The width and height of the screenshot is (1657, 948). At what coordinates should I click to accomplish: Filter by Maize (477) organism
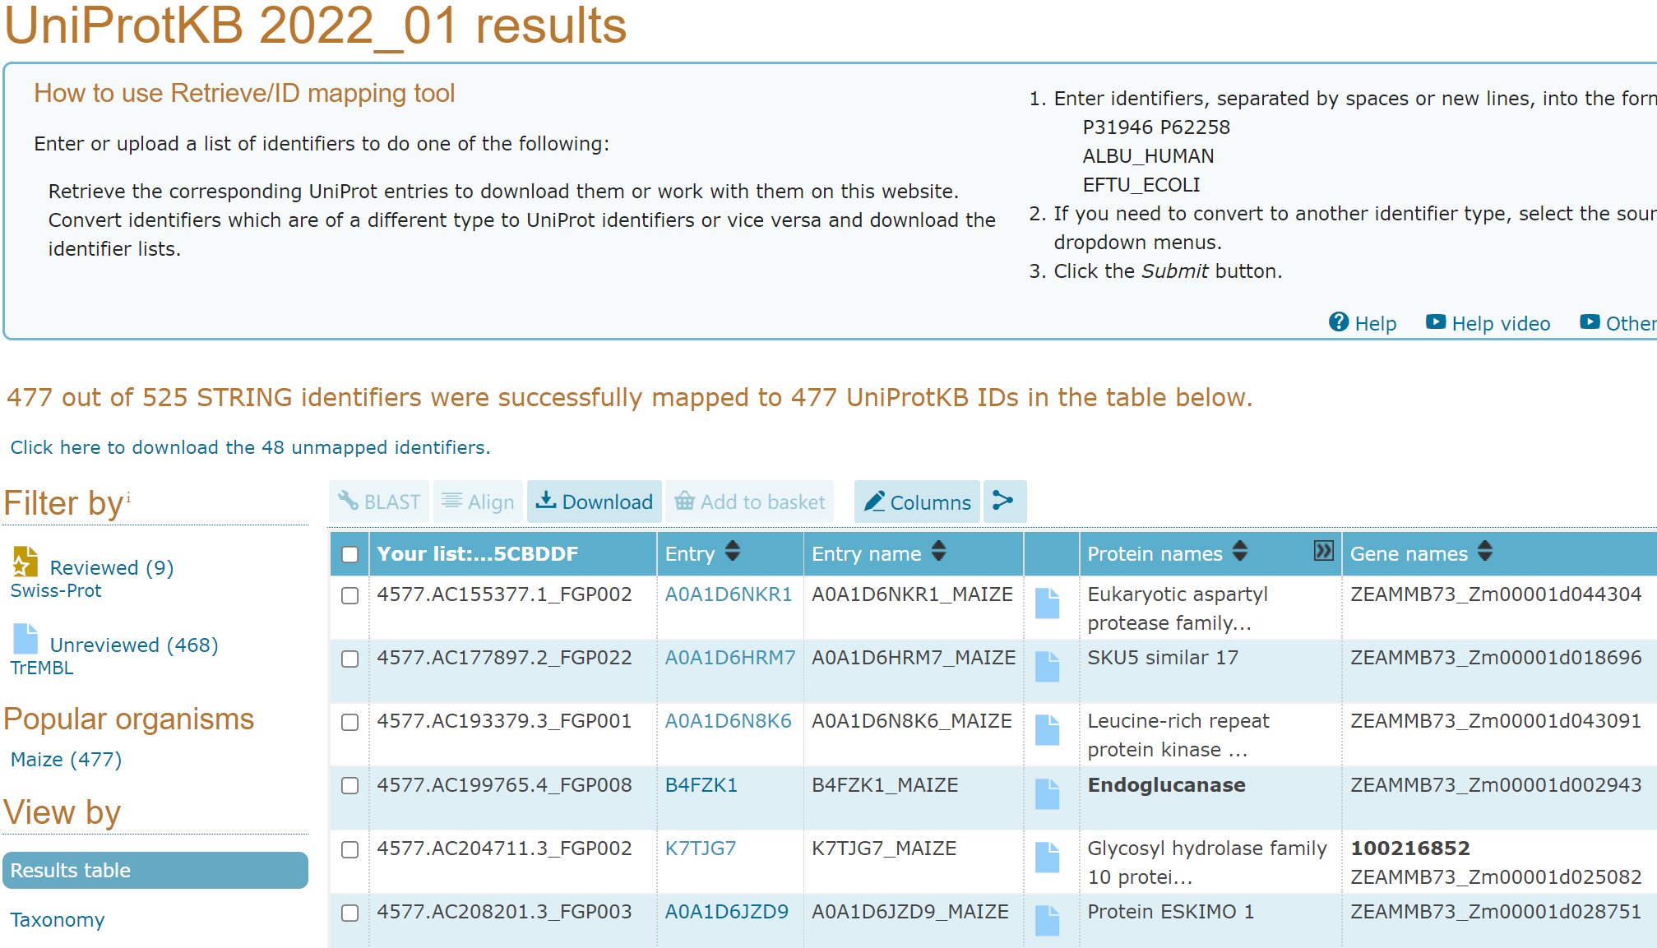click(x=66, y=760)
